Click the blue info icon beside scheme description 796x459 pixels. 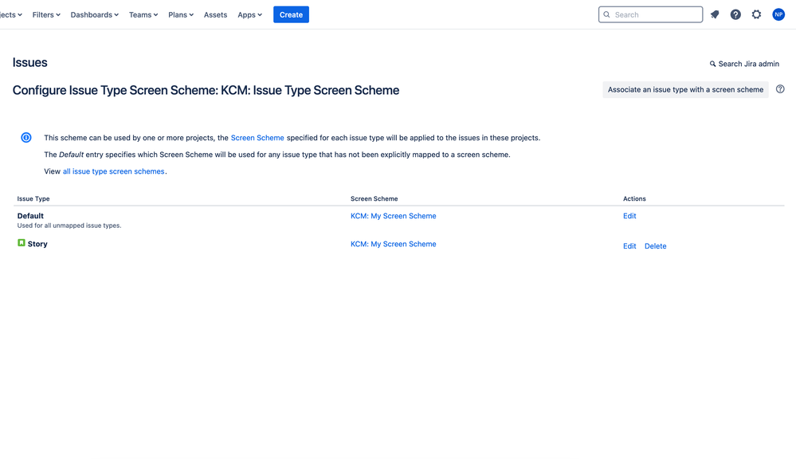[25, 137]
